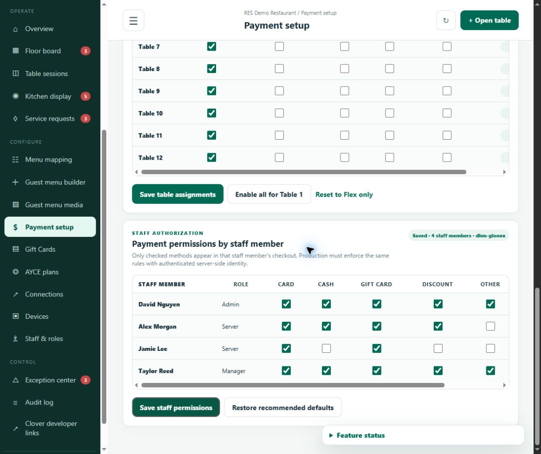Open Kitchen display menu item
Image resolution: width=541 pixels, height=454 pixels.
click(50, 96)
